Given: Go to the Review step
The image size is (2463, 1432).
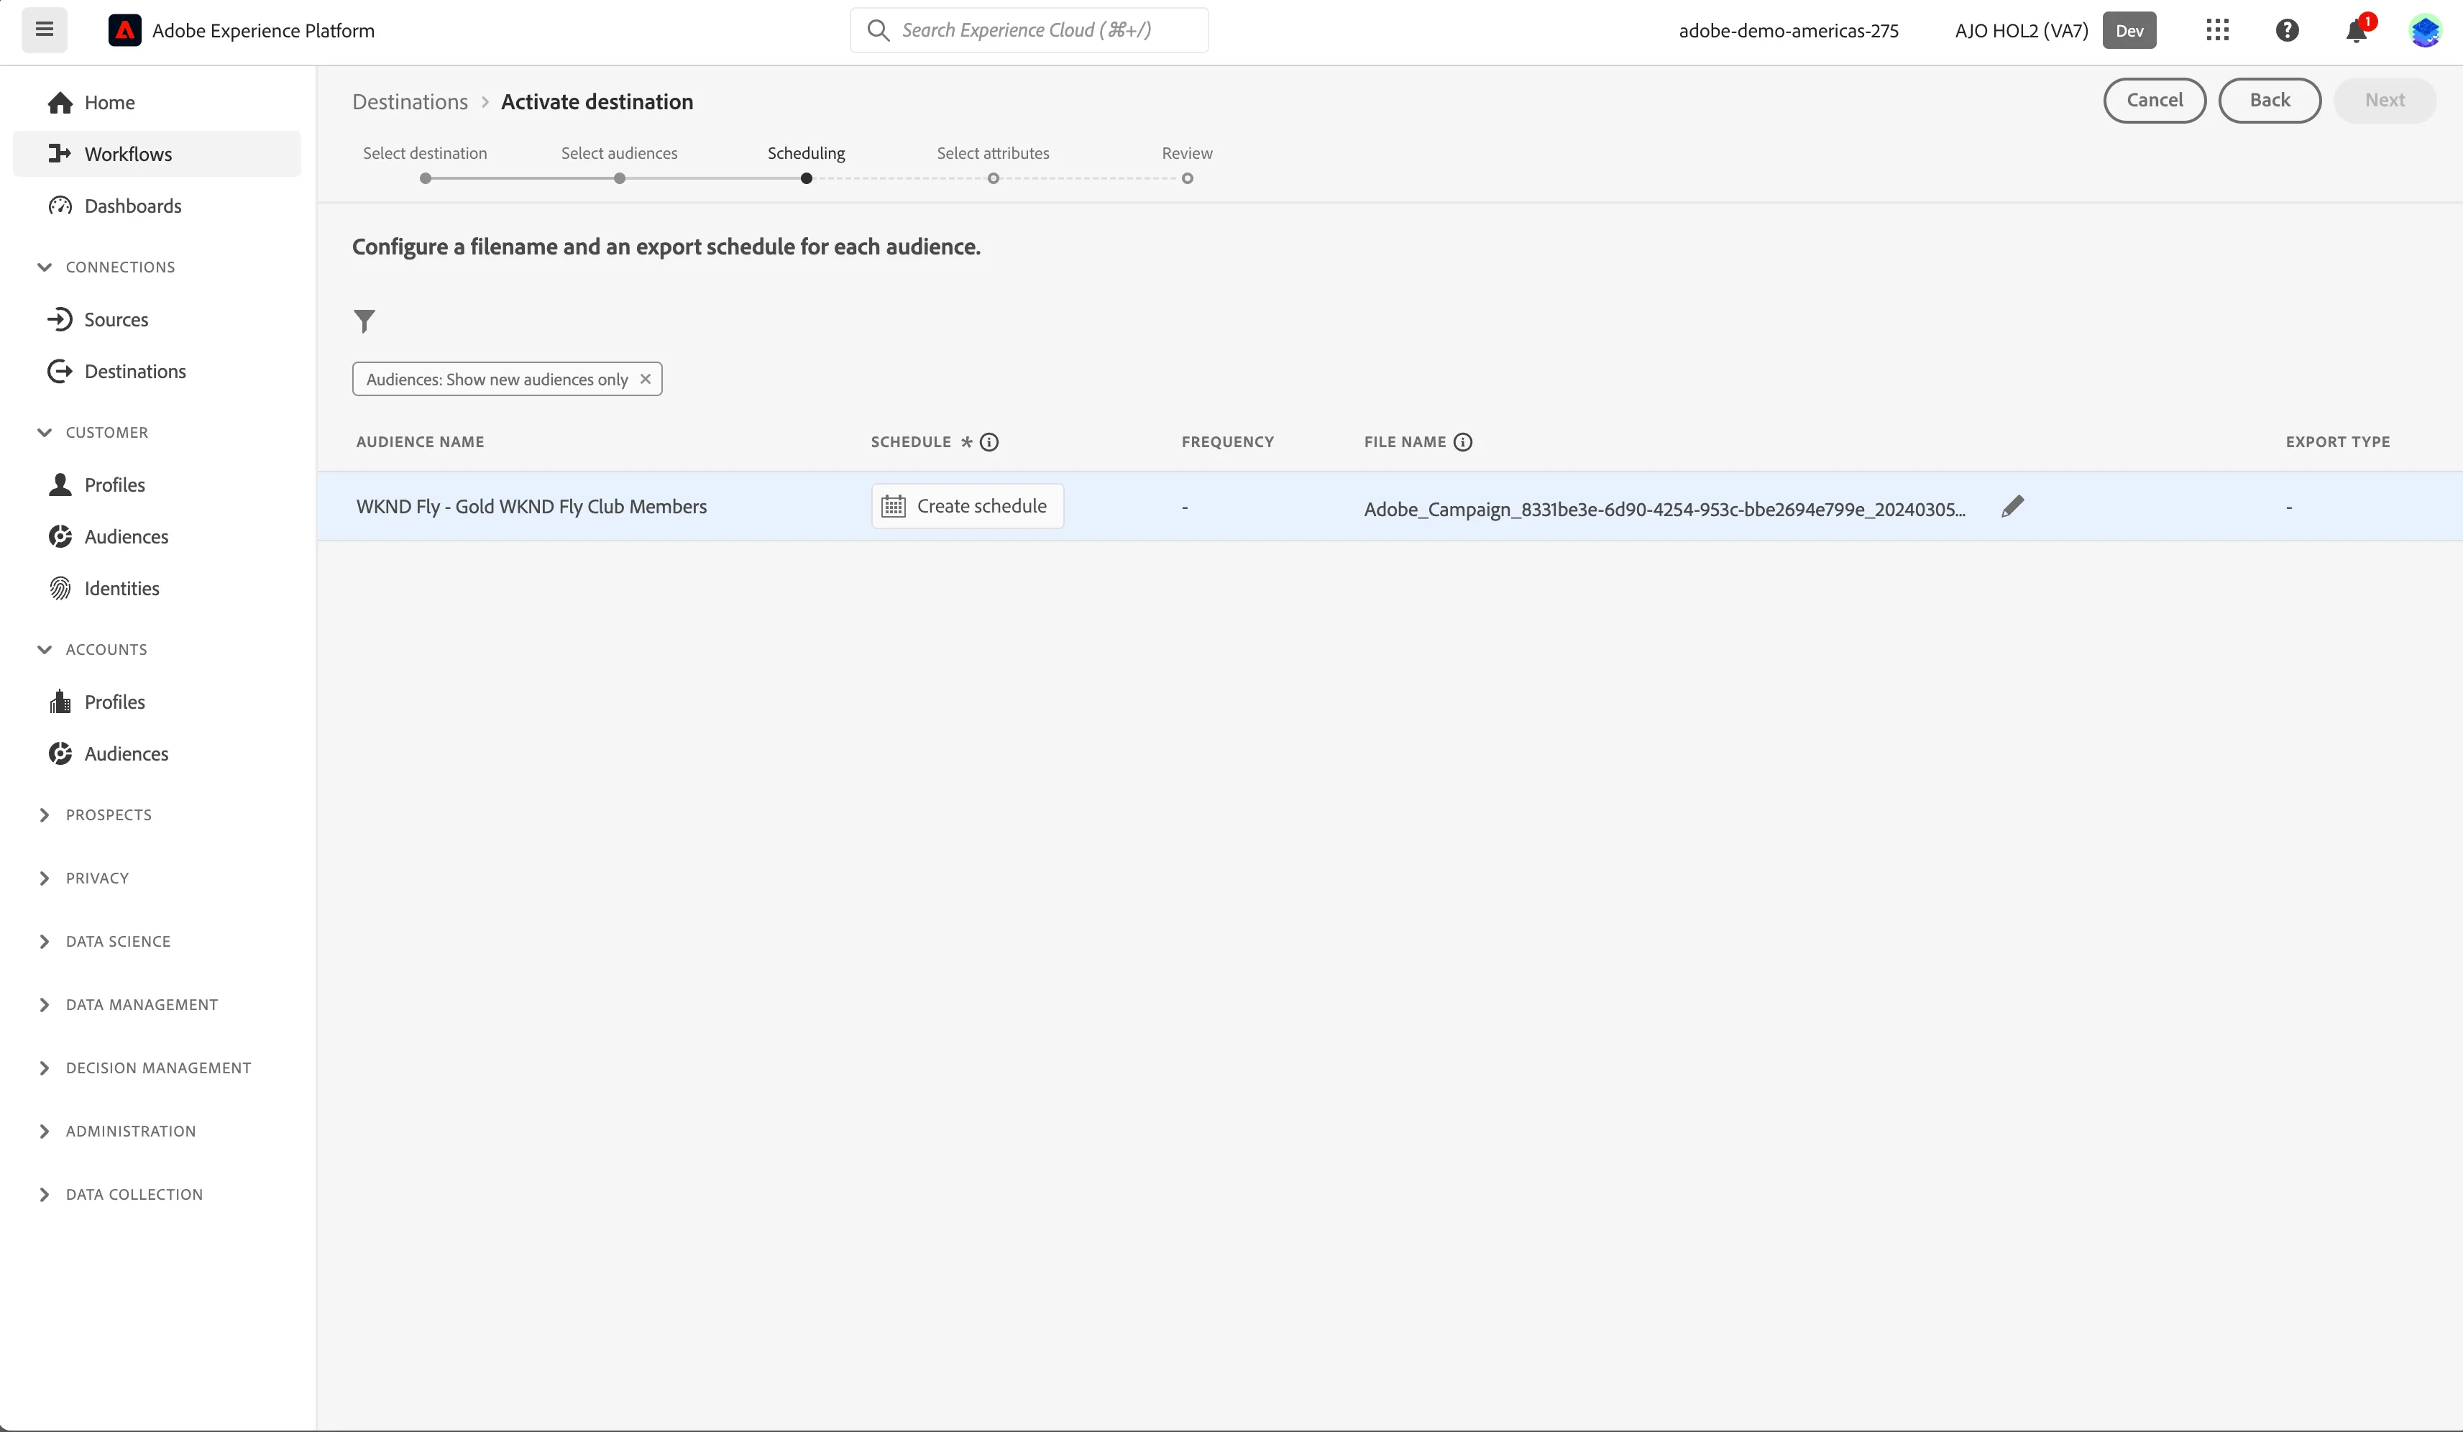Looking at the screenshot, I should (1186, 163).
